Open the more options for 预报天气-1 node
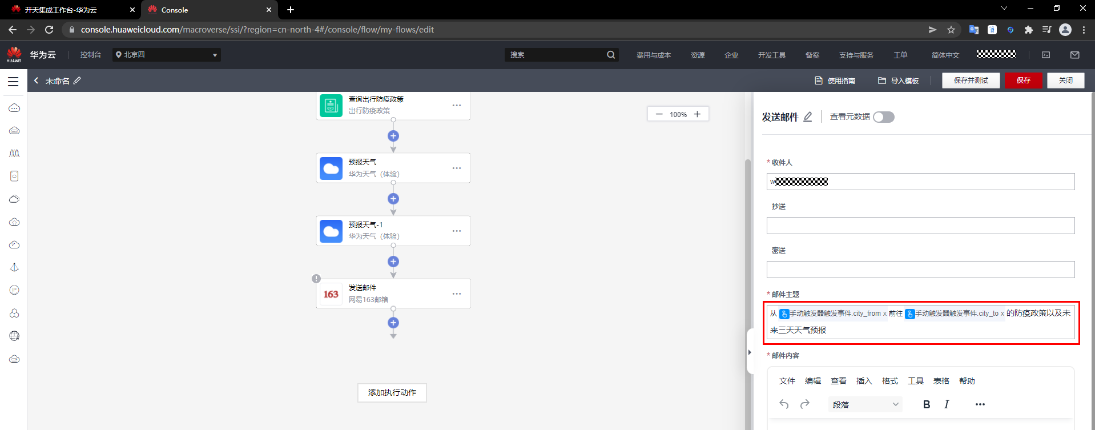1095x430 pixels. coord(457,231)
